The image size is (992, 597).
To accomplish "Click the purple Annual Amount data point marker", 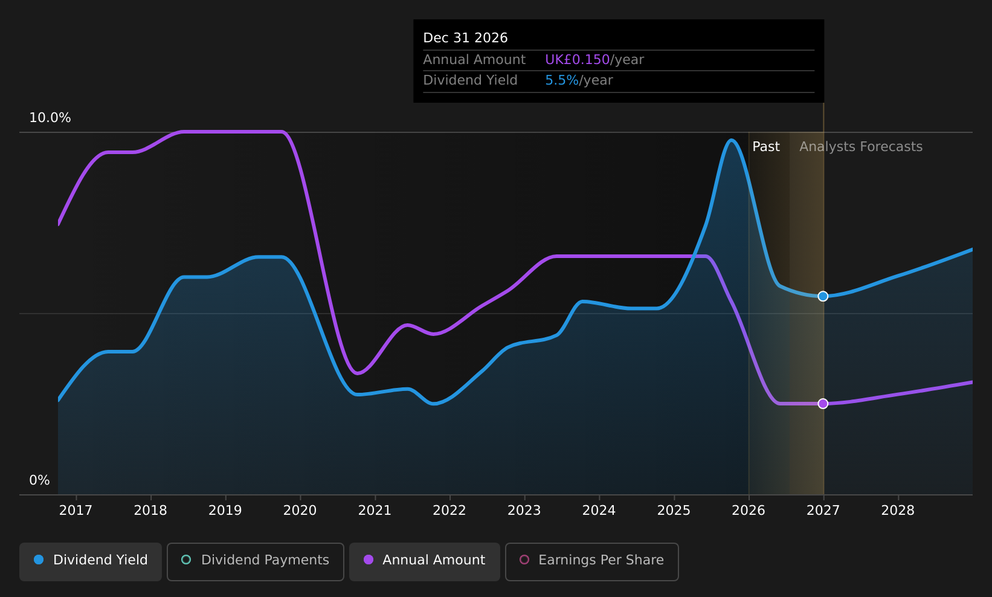I will 823,404.
